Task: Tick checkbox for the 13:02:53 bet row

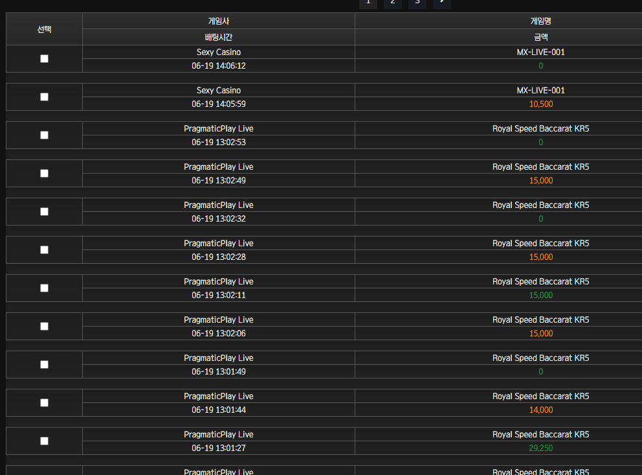Action: coord(44,135)
